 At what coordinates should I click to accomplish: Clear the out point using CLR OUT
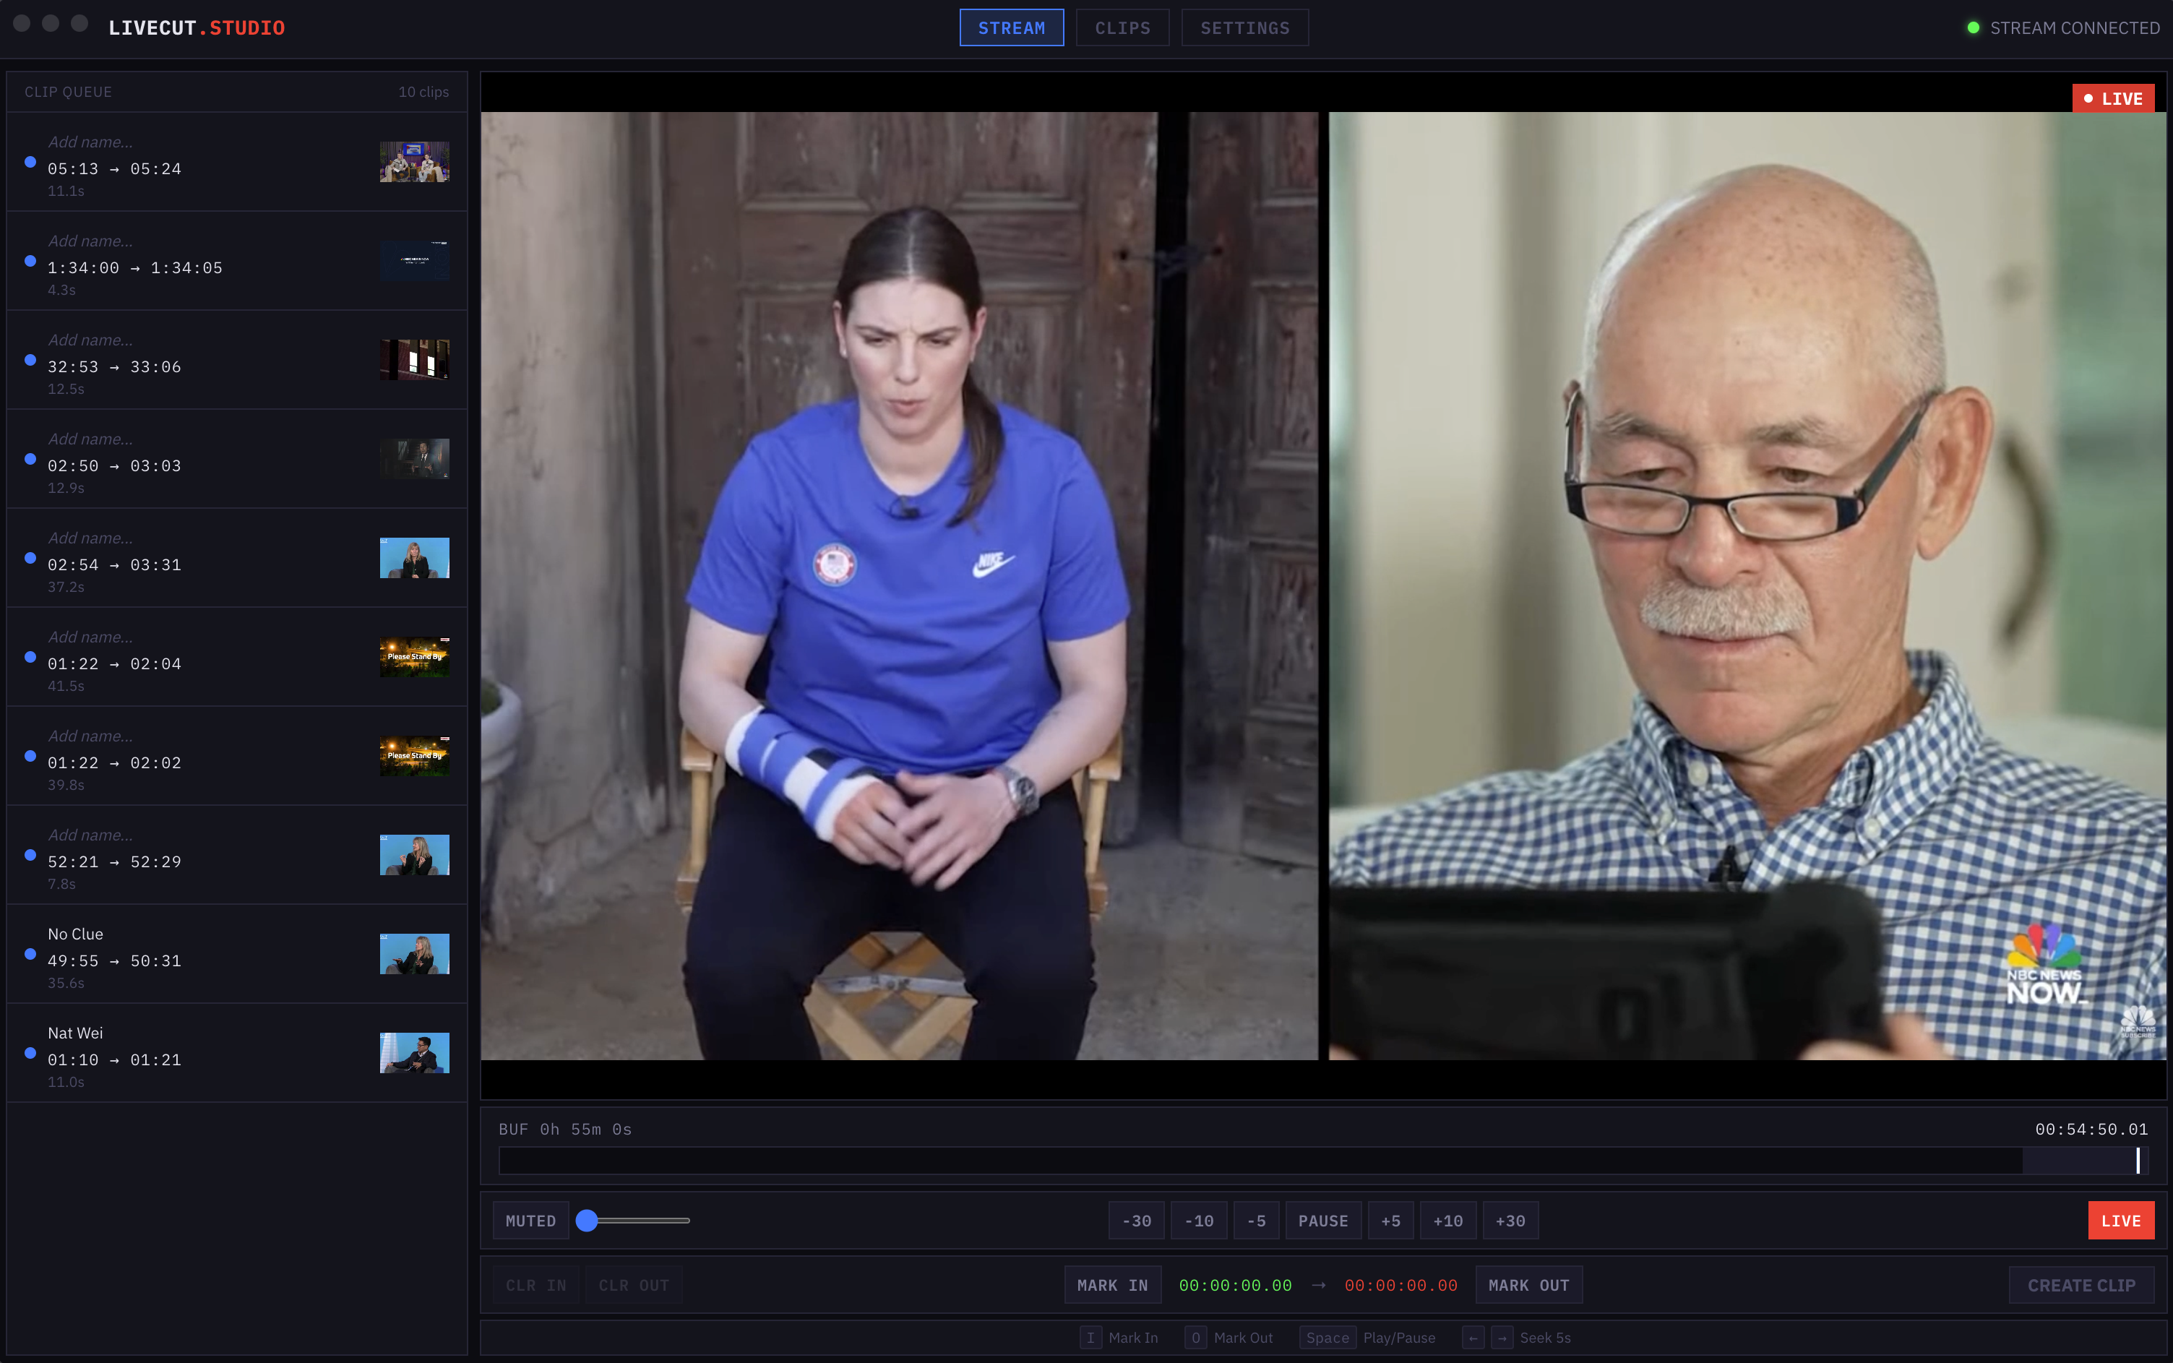pos(634,1284)
